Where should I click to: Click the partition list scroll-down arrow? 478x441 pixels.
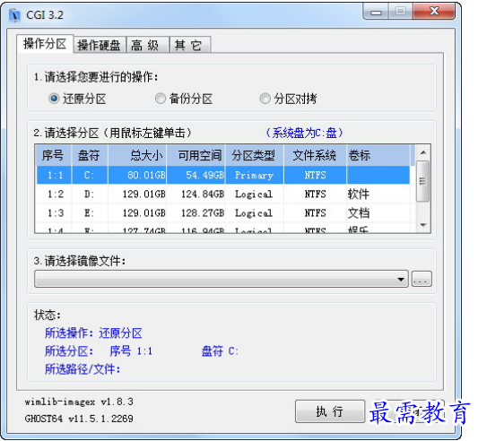tap(423, 225)
